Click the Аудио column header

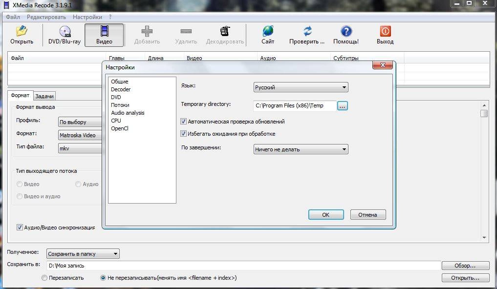tap(293, 58)
